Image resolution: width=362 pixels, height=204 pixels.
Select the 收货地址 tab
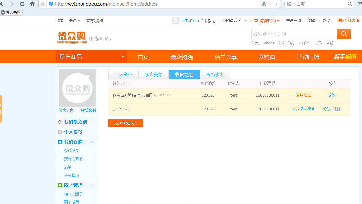[184, 74]
